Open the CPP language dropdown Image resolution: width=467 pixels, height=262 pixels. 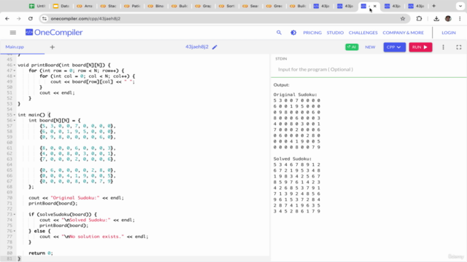pos(394,47)
